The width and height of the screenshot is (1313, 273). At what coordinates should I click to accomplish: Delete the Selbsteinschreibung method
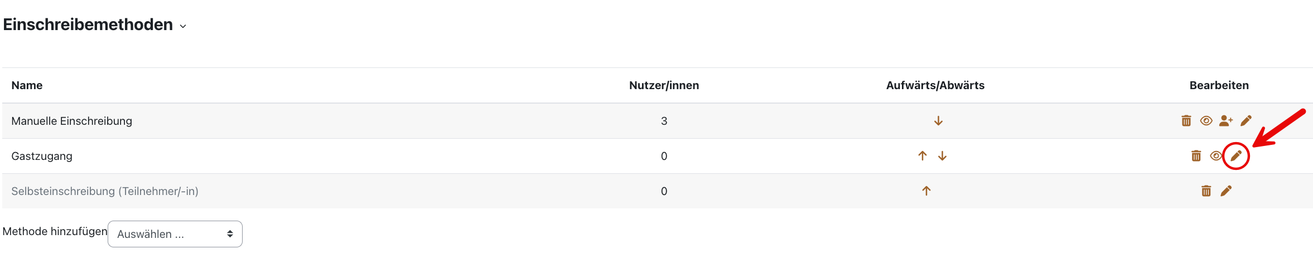(1206, 191)
